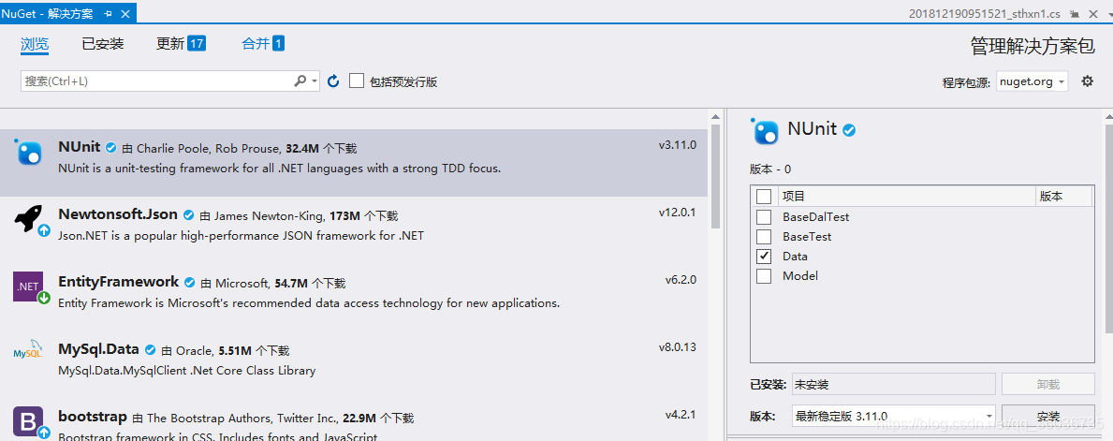Open package source settings gear
The height and width of the screenshot is (441, 1113).
click(1087, 81)
